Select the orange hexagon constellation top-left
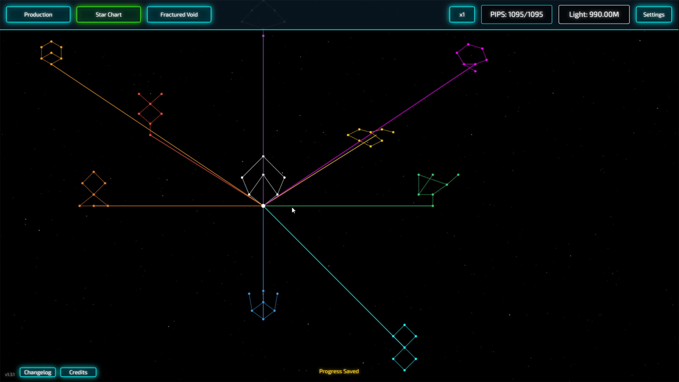The height and width of the screenshot is (382, 679). [x=52, y=53]
